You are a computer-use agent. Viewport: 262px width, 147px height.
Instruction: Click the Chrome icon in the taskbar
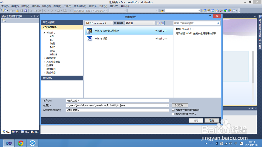click(21, 143)
